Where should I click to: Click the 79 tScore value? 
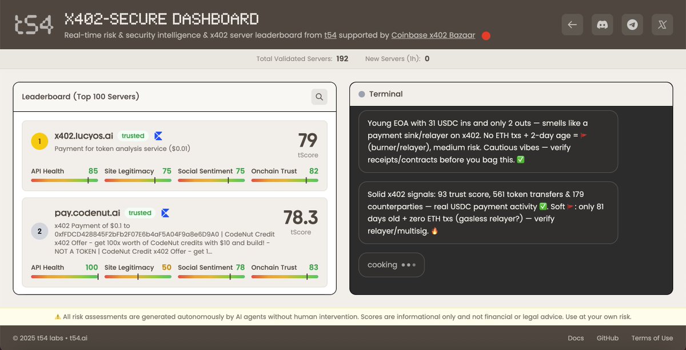tap(308, 140)
